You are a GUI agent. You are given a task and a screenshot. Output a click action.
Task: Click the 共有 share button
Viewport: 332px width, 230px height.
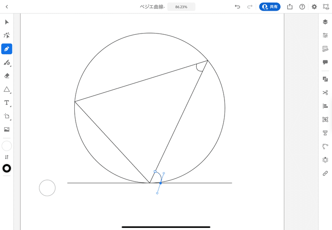pyautogui.click(x=270, y=7)
